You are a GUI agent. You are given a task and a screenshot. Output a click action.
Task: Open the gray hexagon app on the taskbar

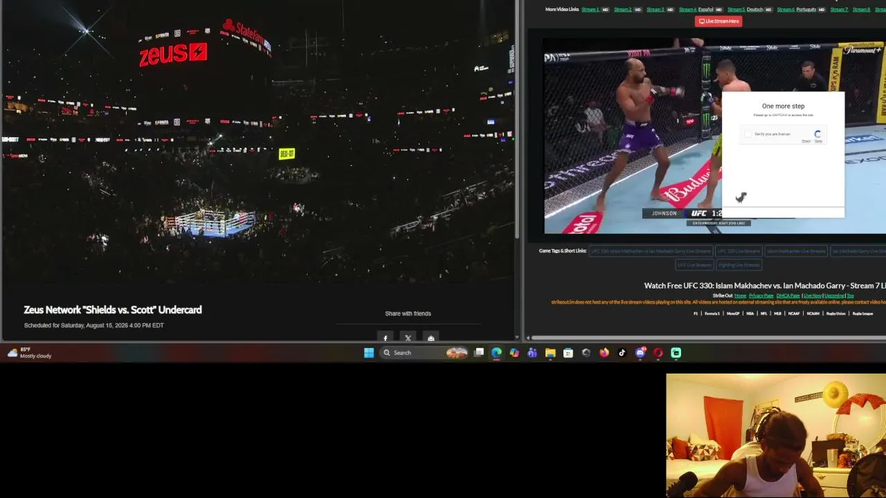click(586, 353)
